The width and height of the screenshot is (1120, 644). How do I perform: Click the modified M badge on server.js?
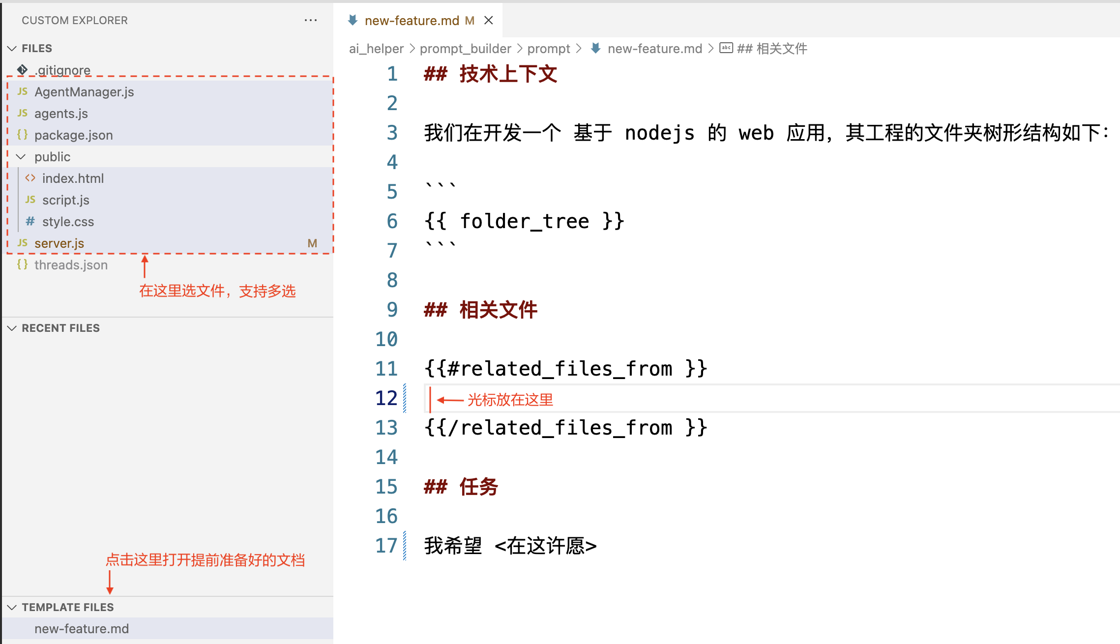click(x=312, y=243)
